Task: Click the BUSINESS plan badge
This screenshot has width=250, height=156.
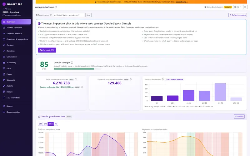Action: click(x=228, y=7)
